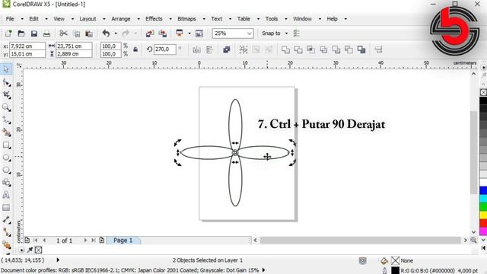Open the Bitmaps menu
The height and width of the screenshot is (274, 487).
coord(186,18)
